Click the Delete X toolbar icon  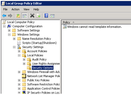pyautogui.click(x=32, y=16)
